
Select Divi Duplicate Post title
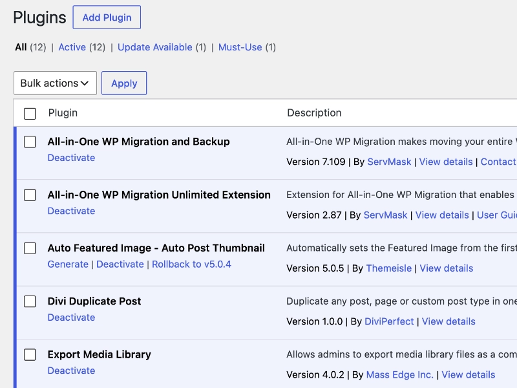94,301
